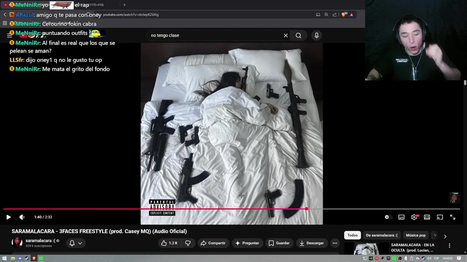Open Brave Rewards triangle icon
Image resolution: width=467 pixels, height=262 pixels.
[x=352, y=15]
